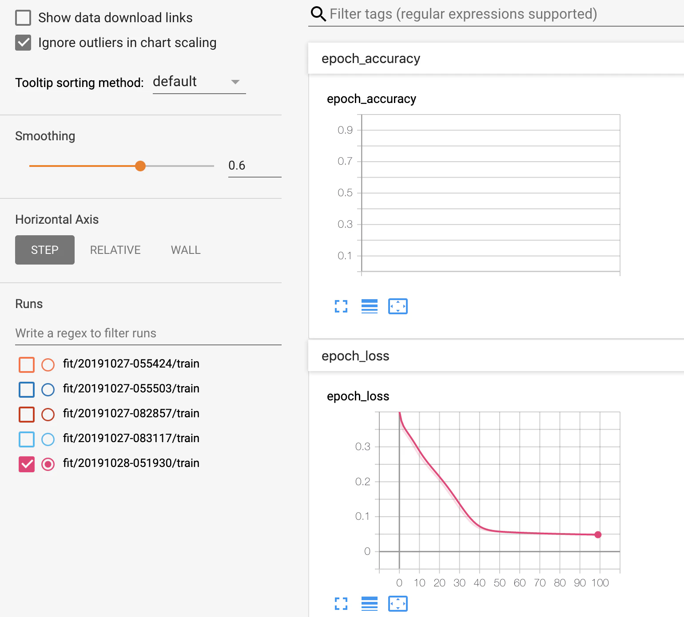The height and width of the screenshot is (617, 684).
Task: Collapse the epoch_loss section header
Action: click(496, 356)
